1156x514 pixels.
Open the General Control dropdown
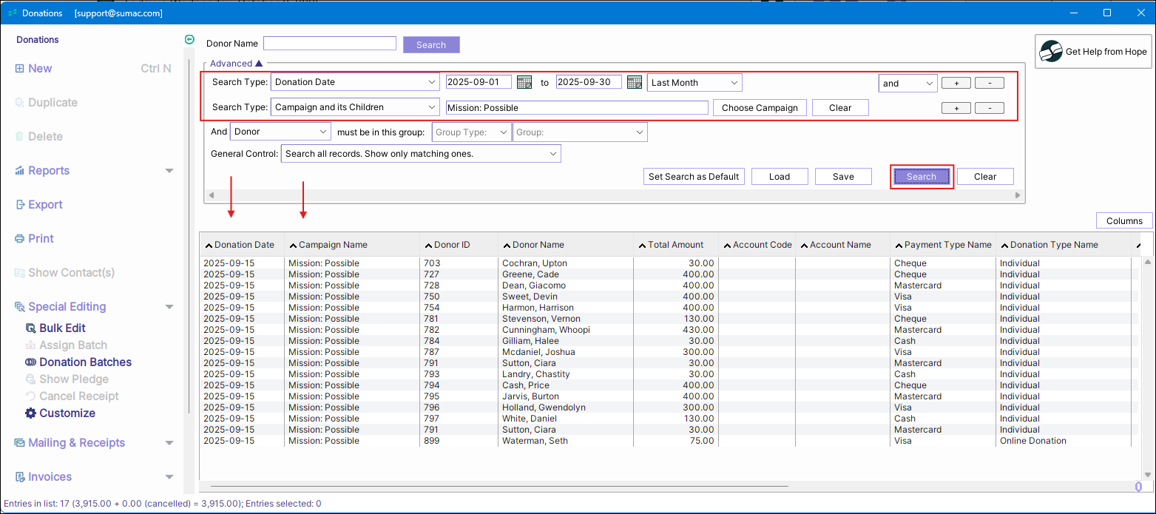420,154
